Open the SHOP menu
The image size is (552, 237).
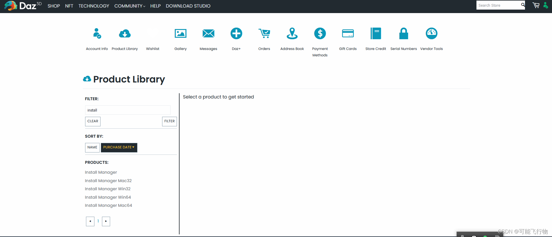[x=54, y=6]
